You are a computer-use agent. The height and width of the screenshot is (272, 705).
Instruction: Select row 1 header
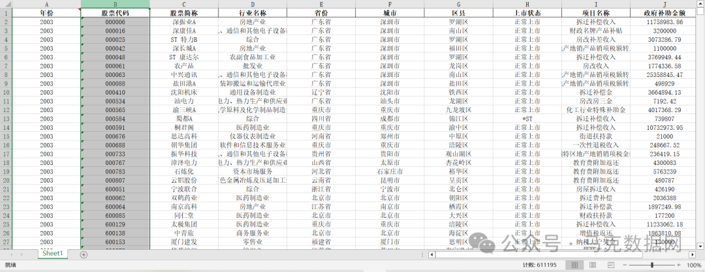(6, 12)
